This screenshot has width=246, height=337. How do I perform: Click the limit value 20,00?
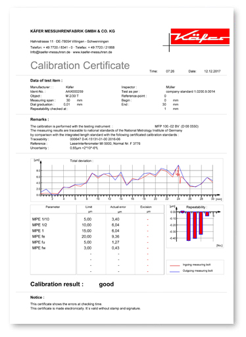point(87,236)
